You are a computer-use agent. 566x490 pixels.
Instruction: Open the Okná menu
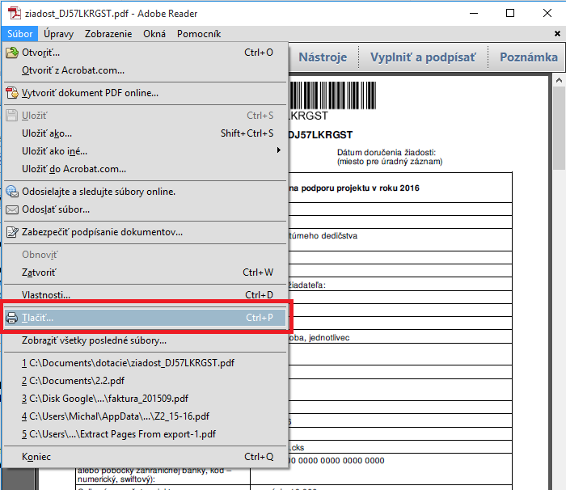click(x=154, y=34)
